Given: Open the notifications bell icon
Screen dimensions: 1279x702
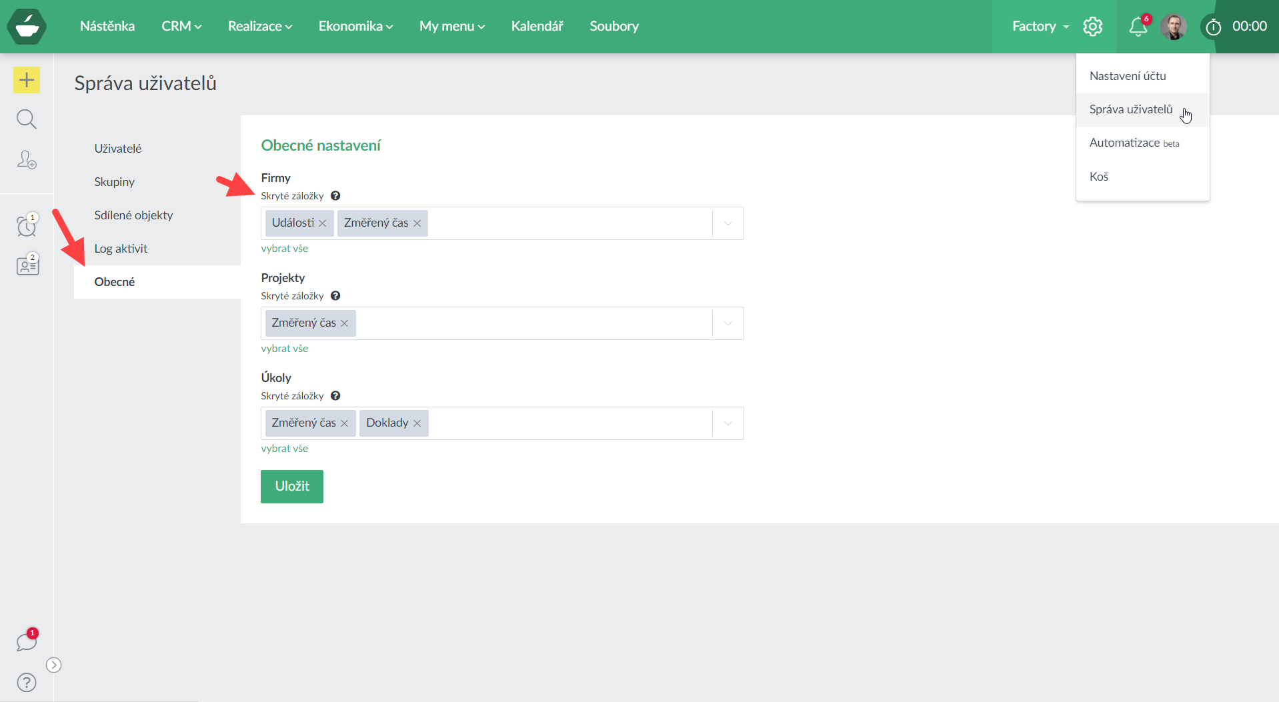Looking at the screenshot, I should point(1138,27).
